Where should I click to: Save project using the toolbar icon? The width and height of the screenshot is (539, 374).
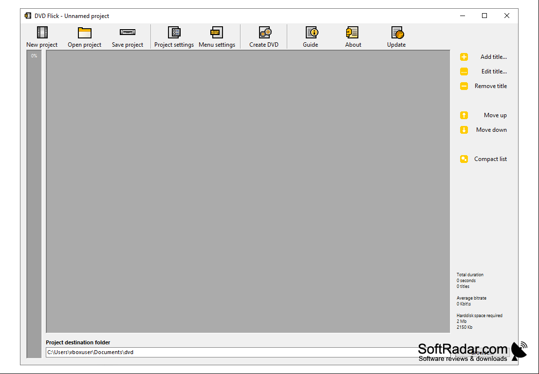click(128, 37)
